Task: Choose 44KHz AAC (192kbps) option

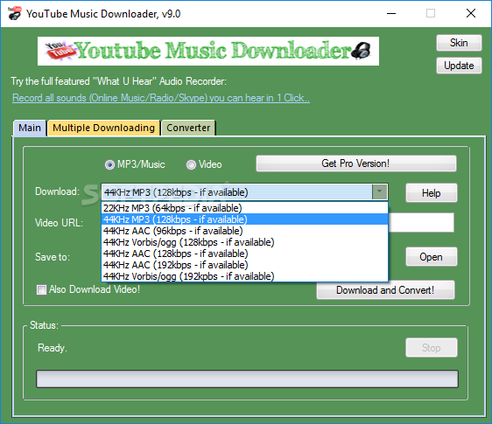Action: point(245,265)
